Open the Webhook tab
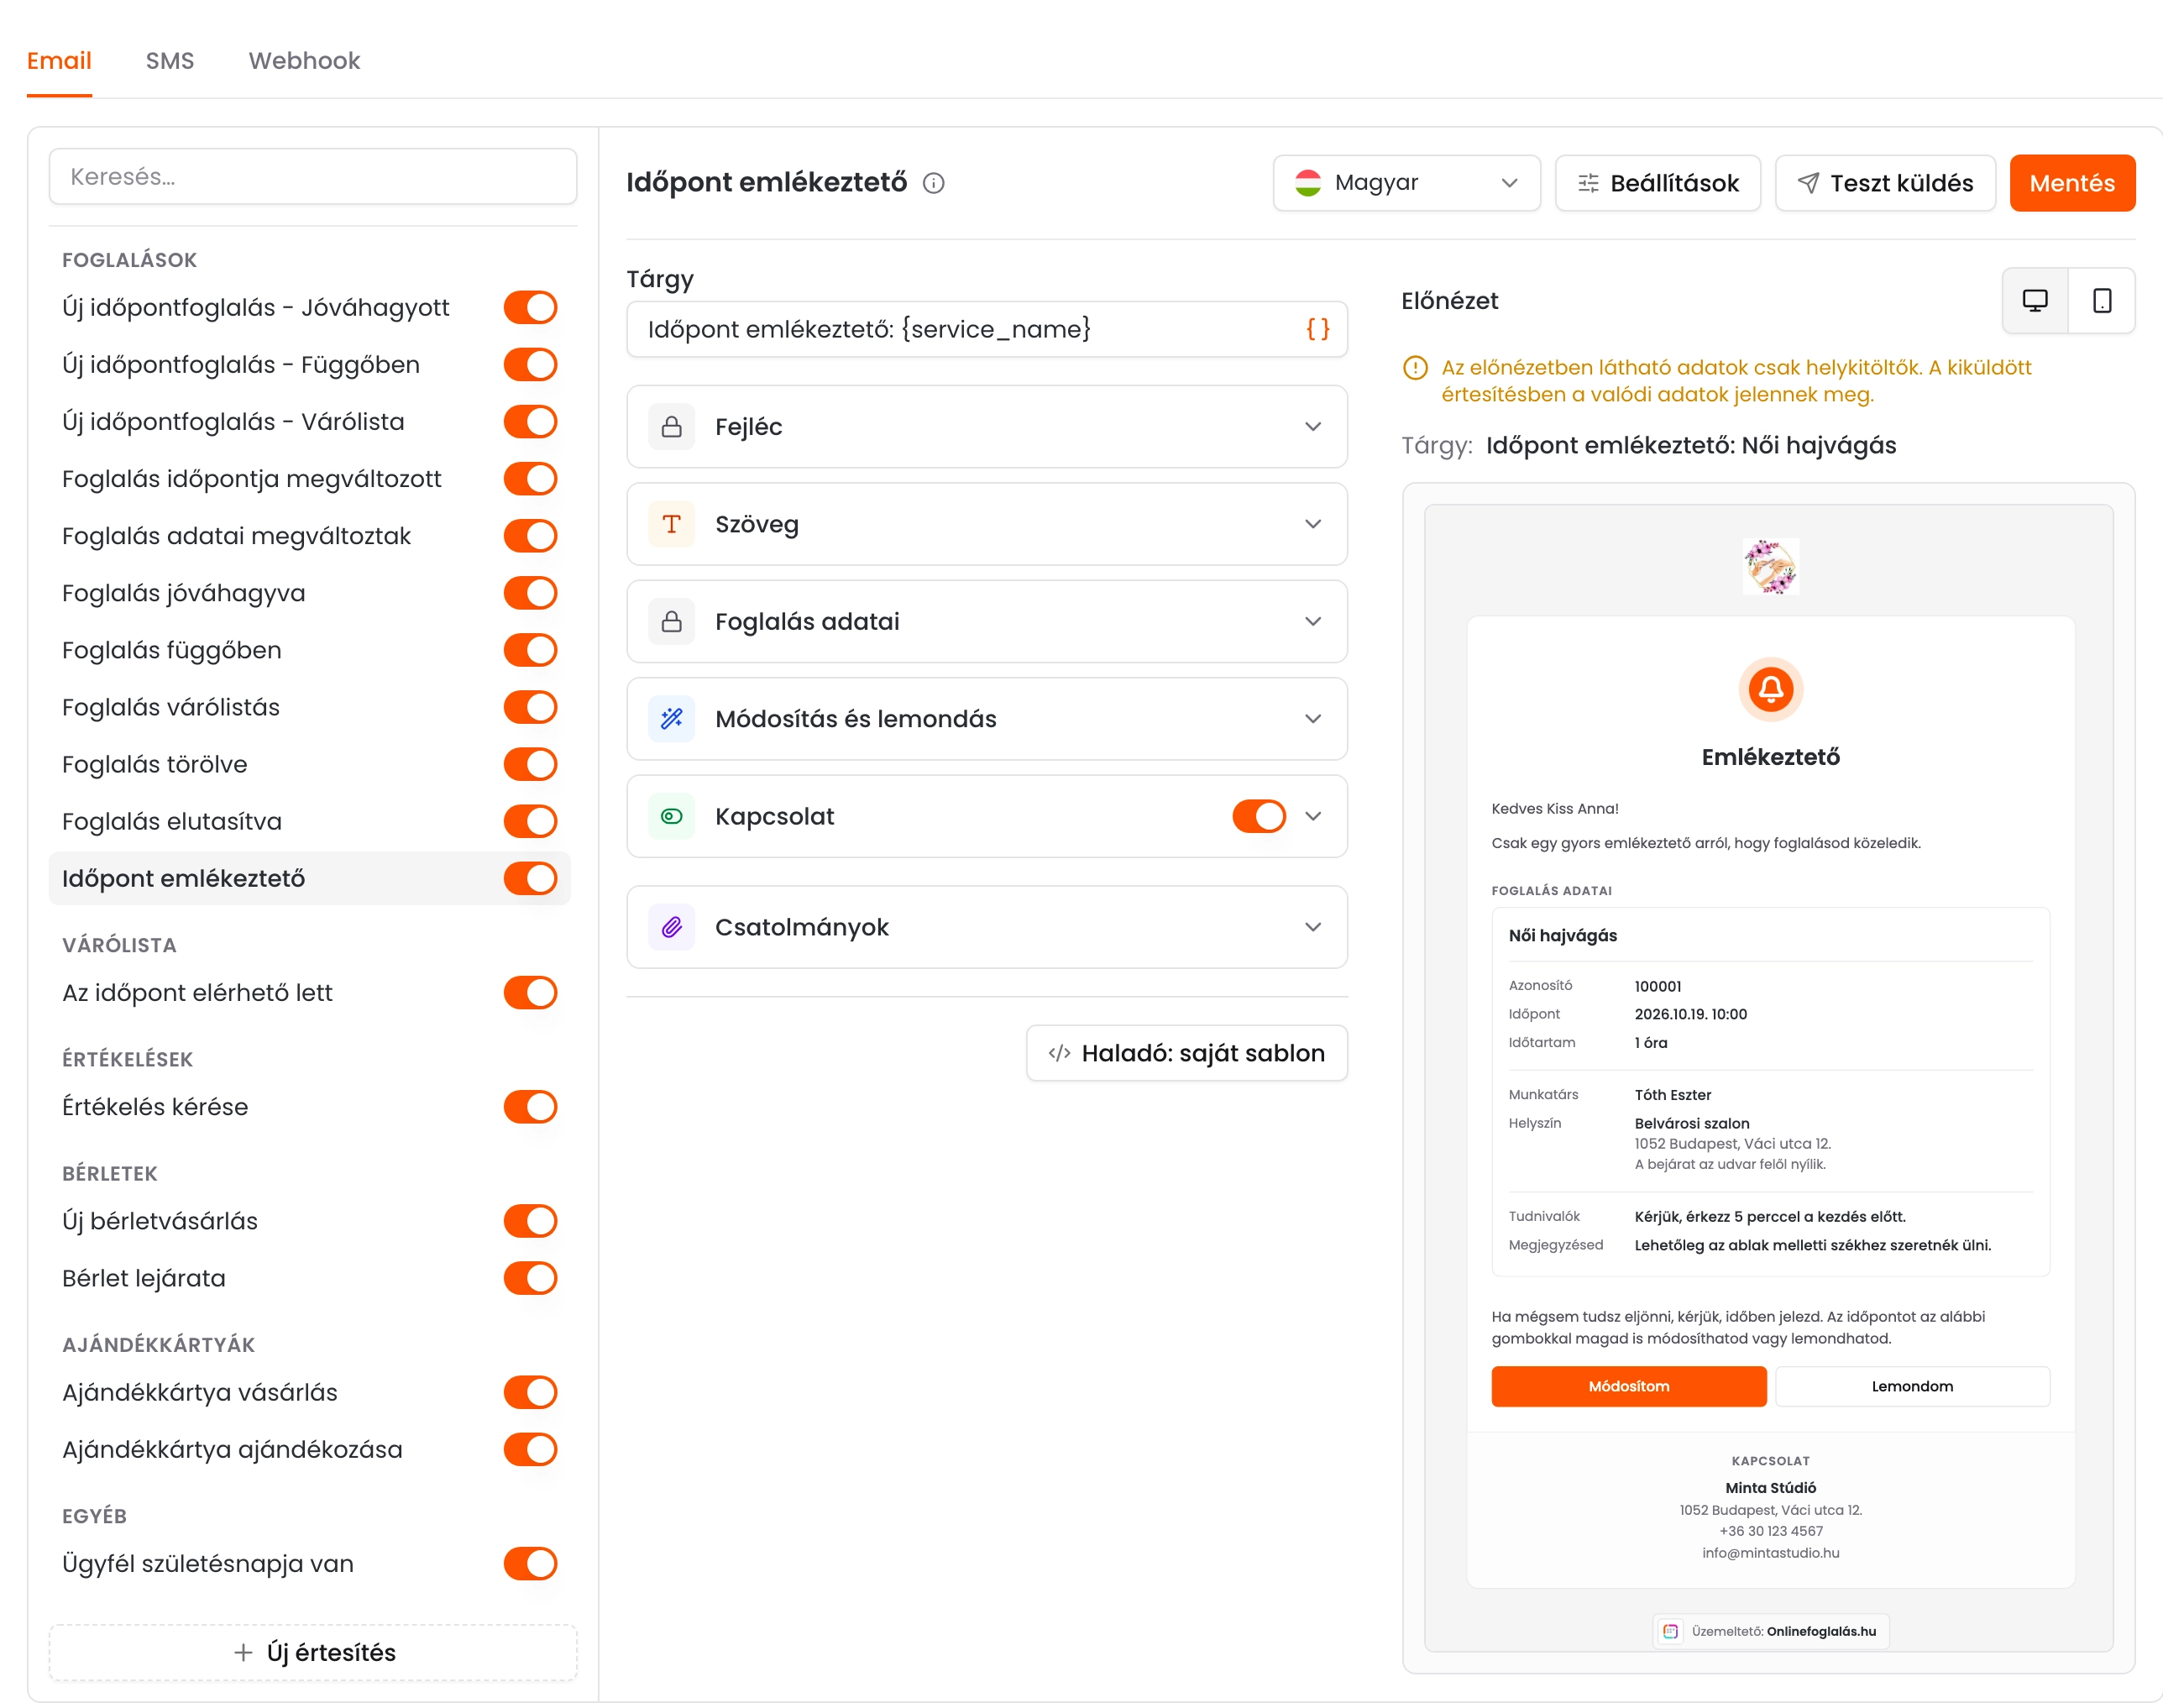The width and height of the screenshot is (2163, 1708). click(304, 61)
